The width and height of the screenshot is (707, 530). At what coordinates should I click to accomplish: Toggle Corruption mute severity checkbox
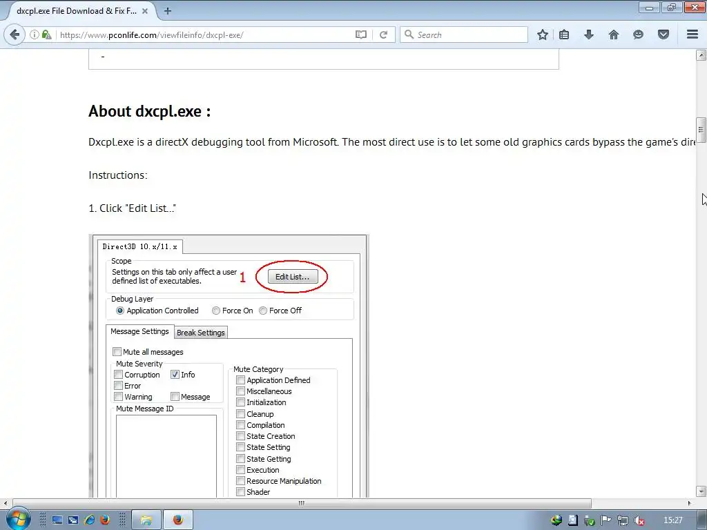pyautogui.click(x=118, y=375)
